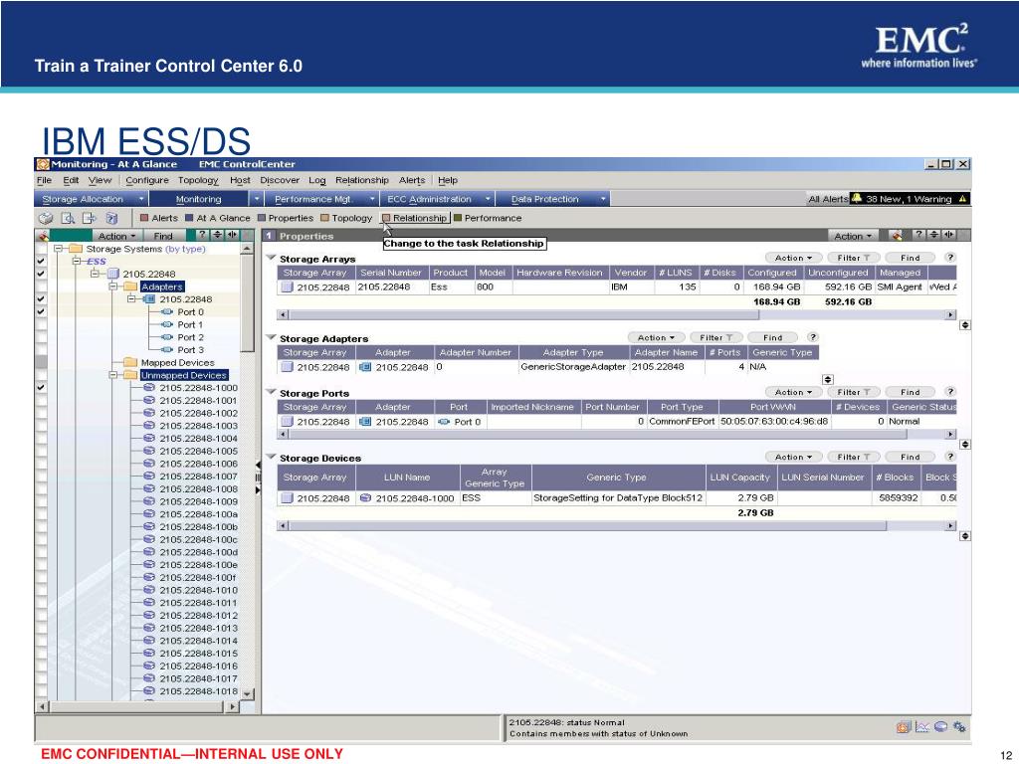
Task: Open help for the Storage Ports table
Action: (x=949, y=392)
